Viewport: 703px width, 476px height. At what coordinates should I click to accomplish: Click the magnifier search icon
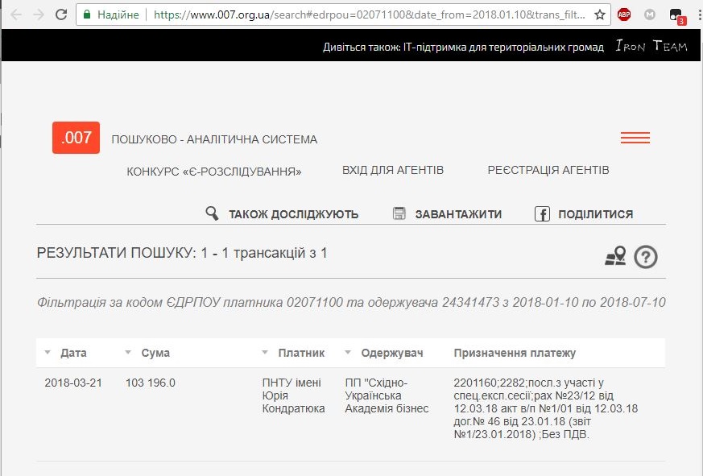point(212,213)
